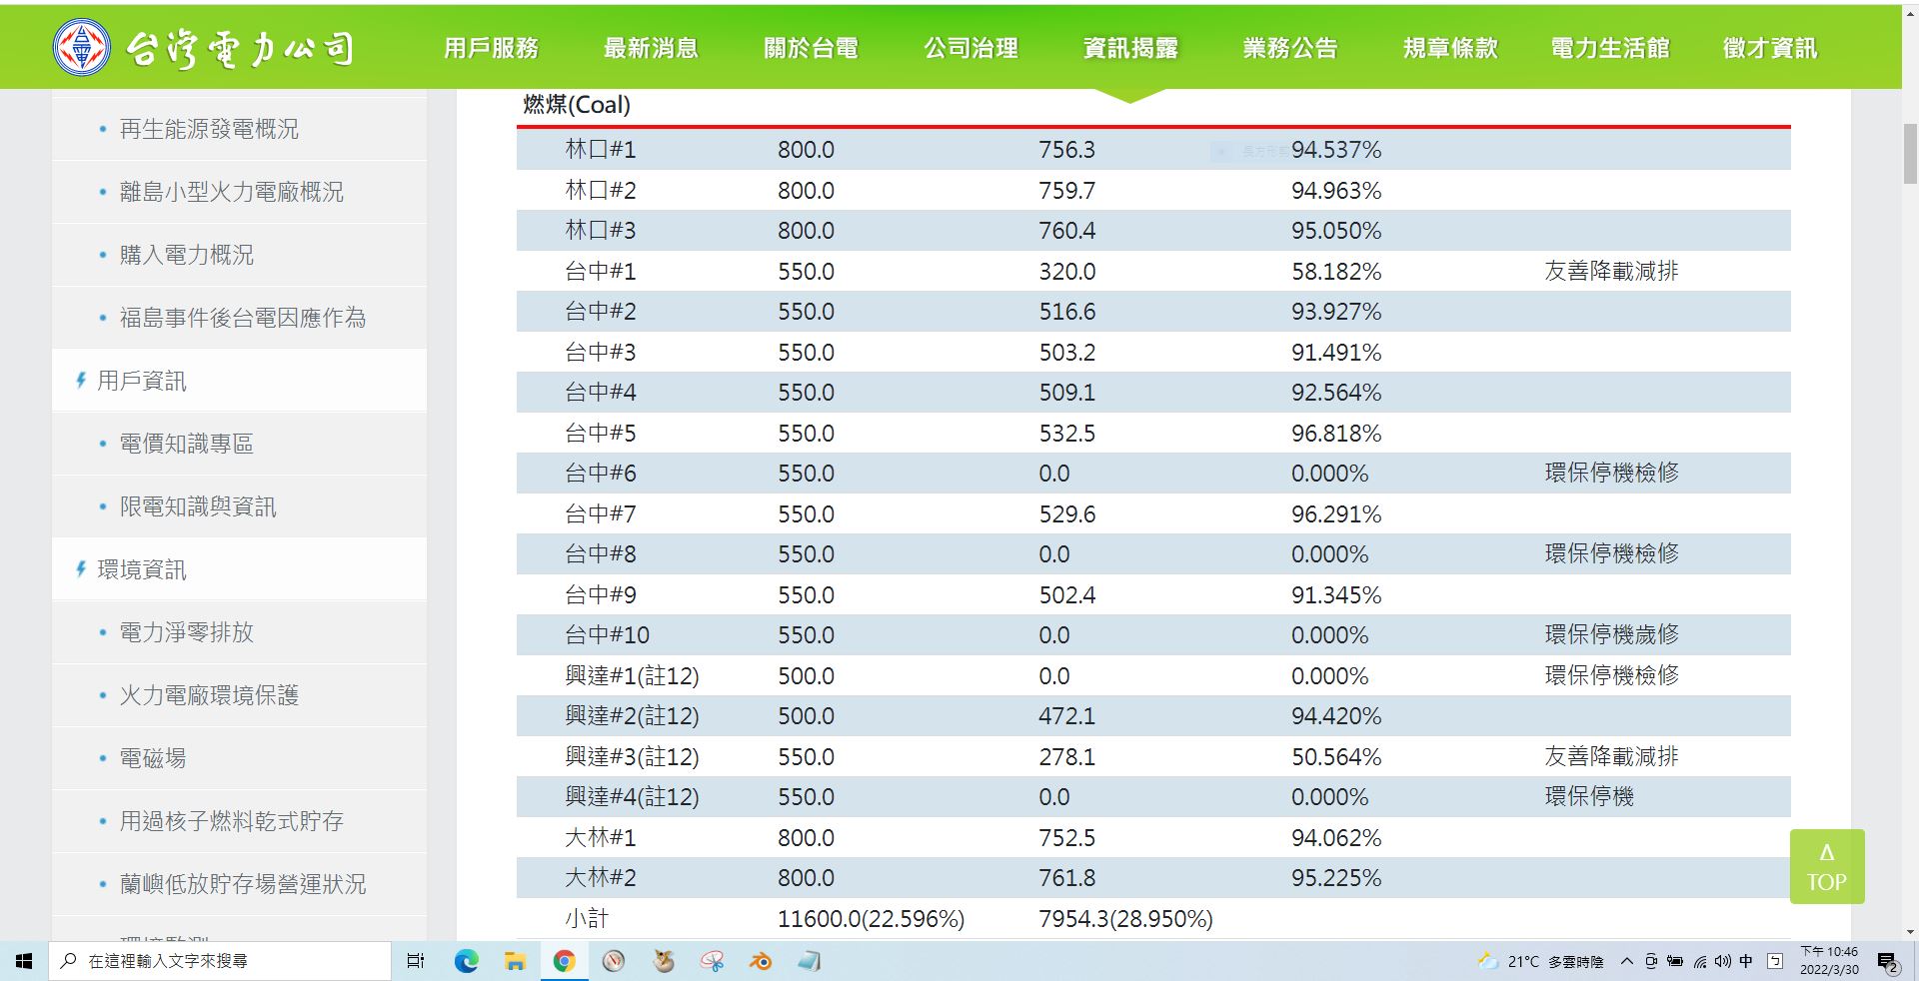Select the 林口#1 row name
1919x981 pixels.
[x=601, y=150]
